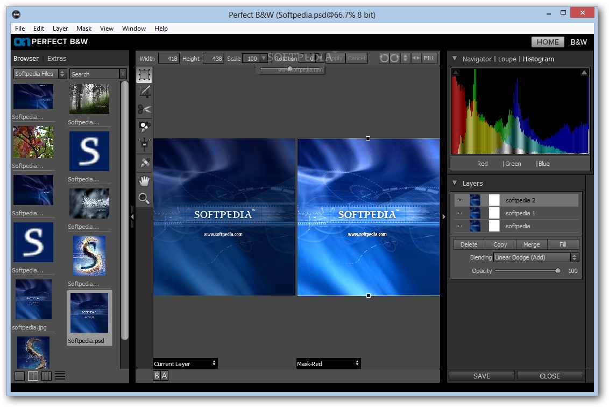Click the ON Perfect B&W logo
Screen dimensions: 609x407
click(x=51, y=41)
